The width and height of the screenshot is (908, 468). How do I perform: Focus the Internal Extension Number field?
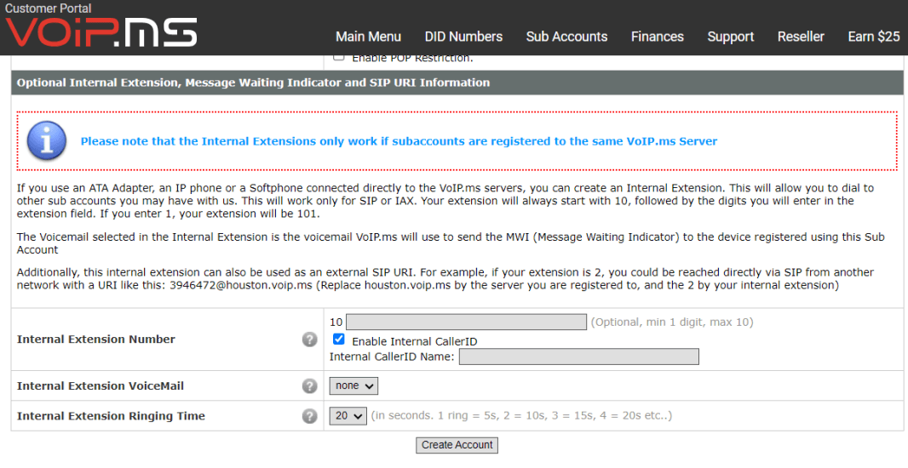(x=466, y=322)
